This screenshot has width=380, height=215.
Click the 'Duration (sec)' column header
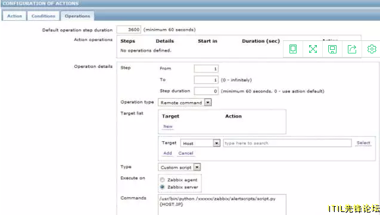261,41
